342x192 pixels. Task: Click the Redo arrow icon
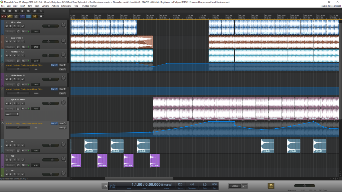tap(35, 11)
